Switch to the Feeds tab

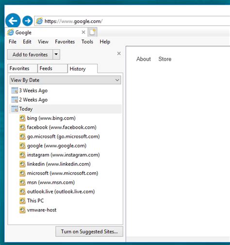[52, 69]
